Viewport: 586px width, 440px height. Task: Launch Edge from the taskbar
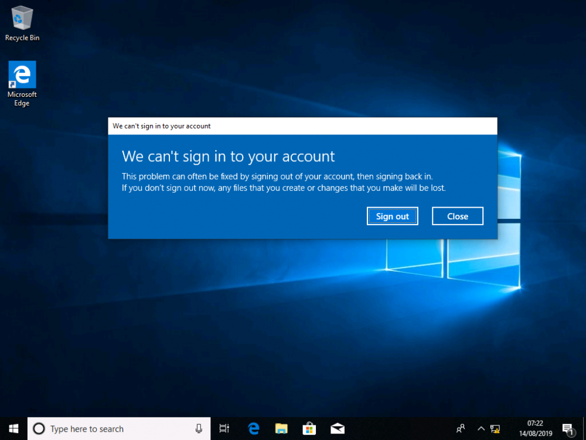click(x=254, y=429)
